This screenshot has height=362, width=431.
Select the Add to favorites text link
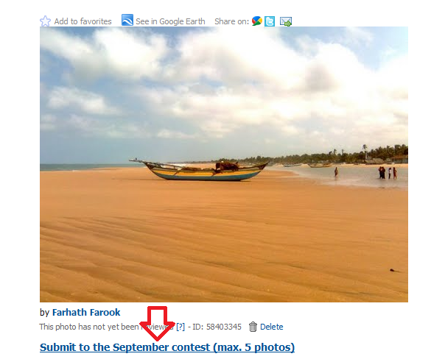[83, 21]
